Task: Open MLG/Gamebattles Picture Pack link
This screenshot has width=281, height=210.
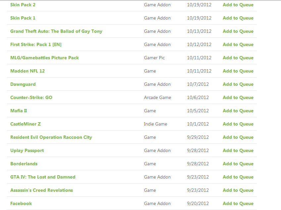Action: coord(44,58)
